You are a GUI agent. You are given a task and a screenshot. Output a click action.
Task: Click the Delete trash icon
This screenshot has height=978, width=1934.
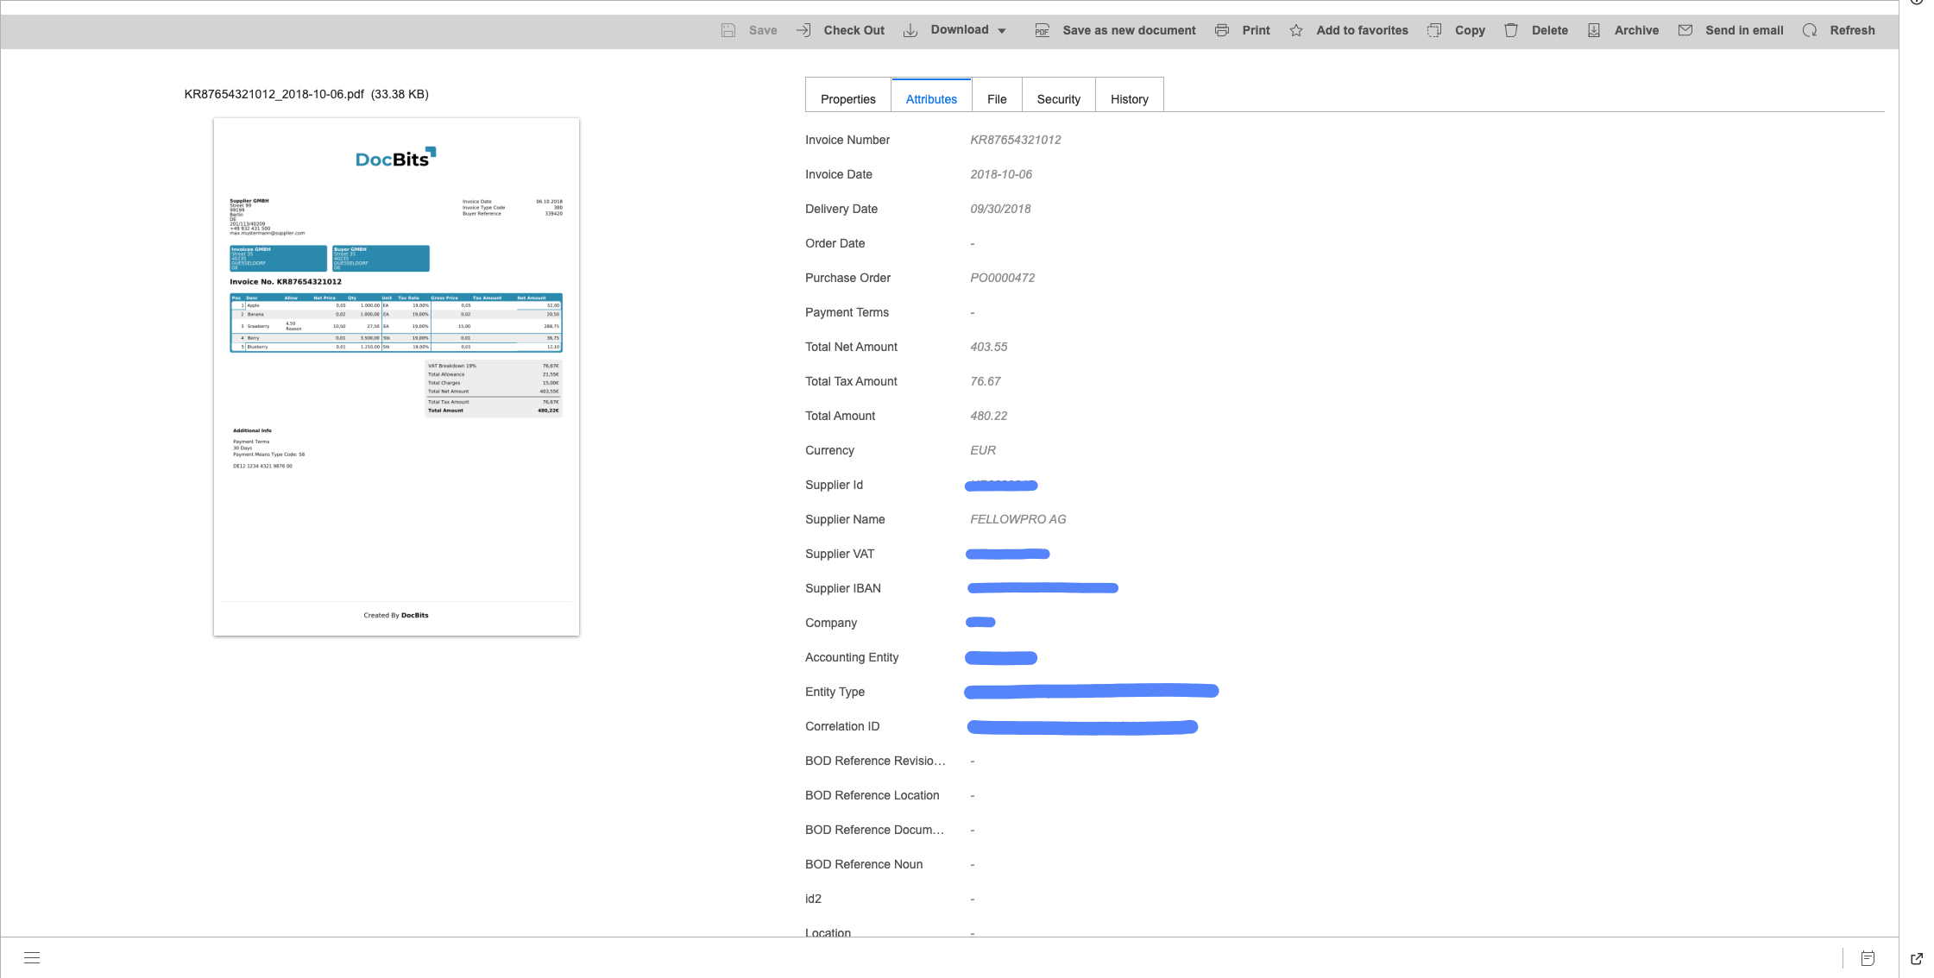1511,30
